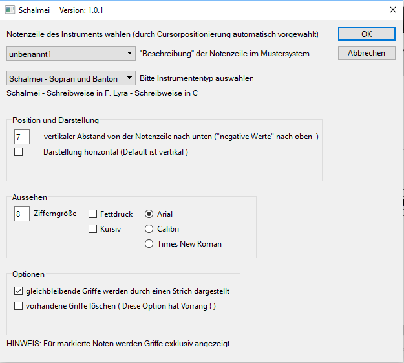Select Times New Roman font option

click(149, 244)
